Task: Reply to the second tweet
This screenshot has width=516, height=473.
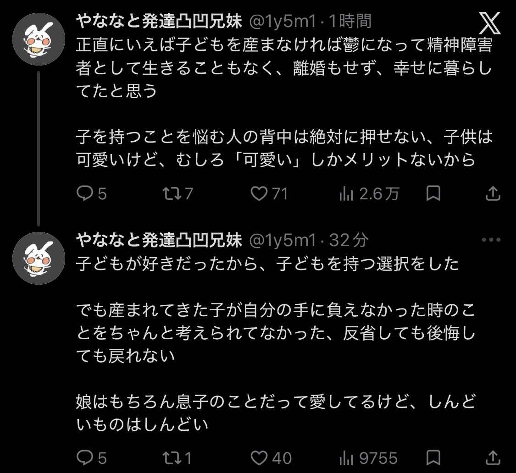Action: pyautogui.click(x=84, y=457)
